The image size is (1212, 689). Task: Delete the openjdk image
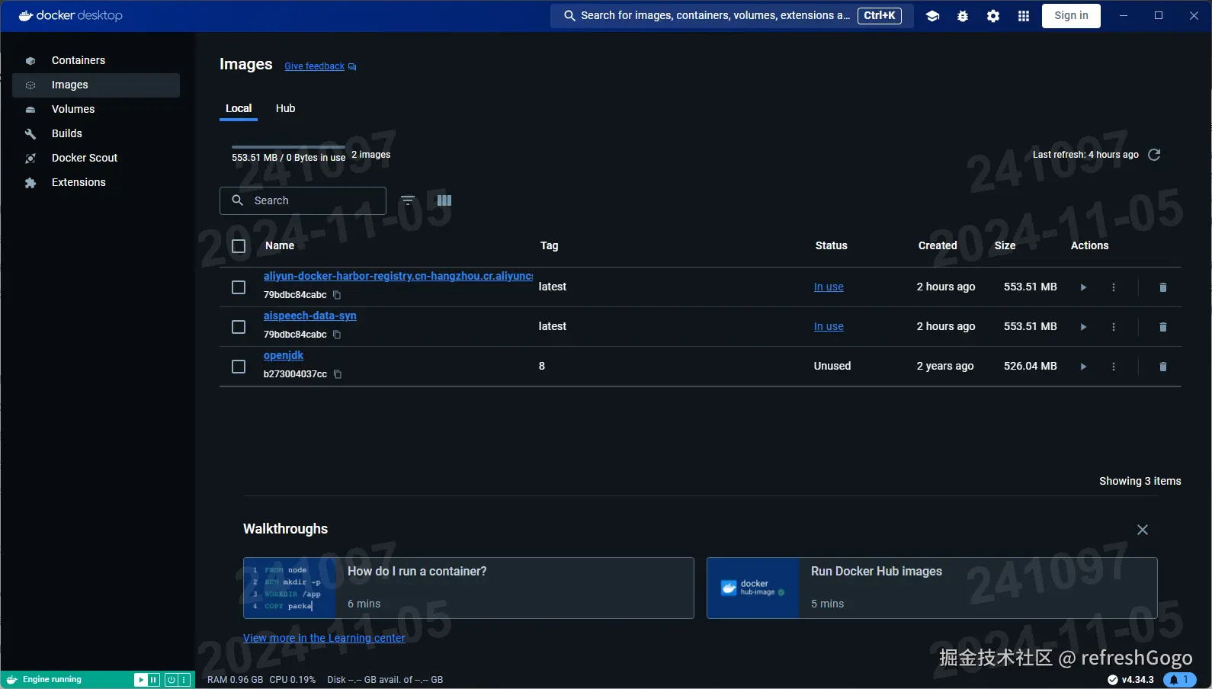click(1162, 367)
